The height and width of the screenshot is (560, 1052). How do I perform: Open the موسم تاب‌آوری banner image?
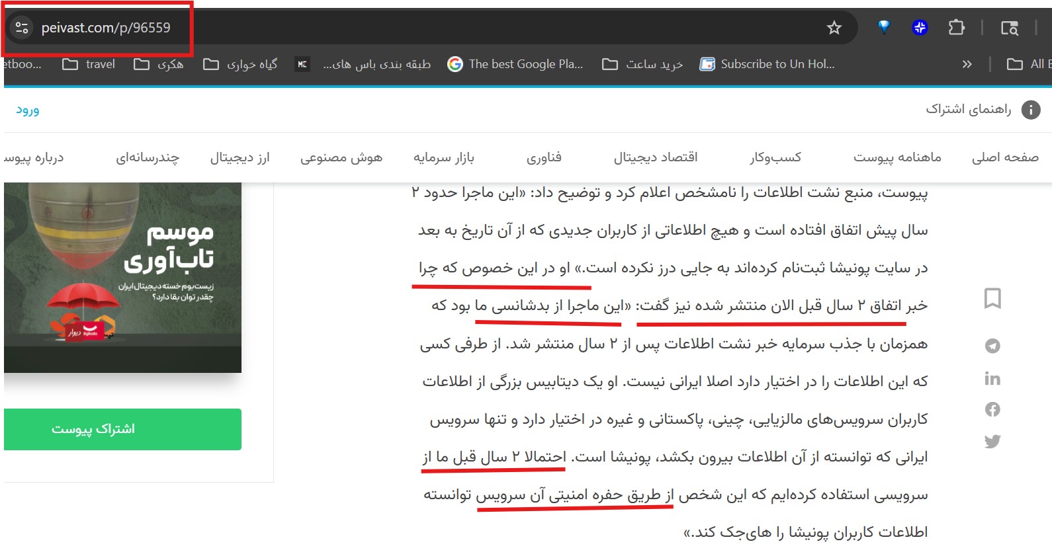tap(122, 278)
